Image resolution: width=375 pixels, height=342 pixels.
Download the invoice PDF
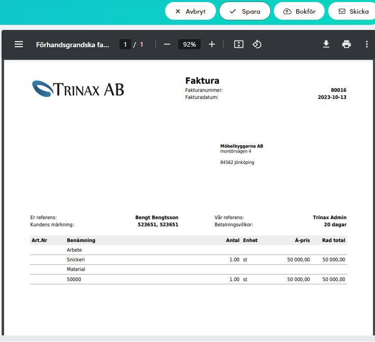tap(326, 45)
